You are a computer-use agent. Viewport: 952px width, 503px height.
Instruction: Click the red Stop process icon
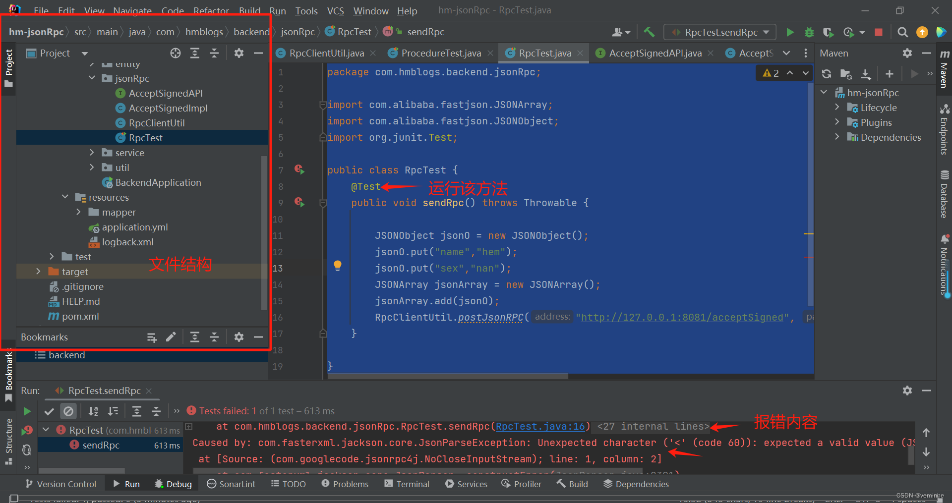pos(879,32)
